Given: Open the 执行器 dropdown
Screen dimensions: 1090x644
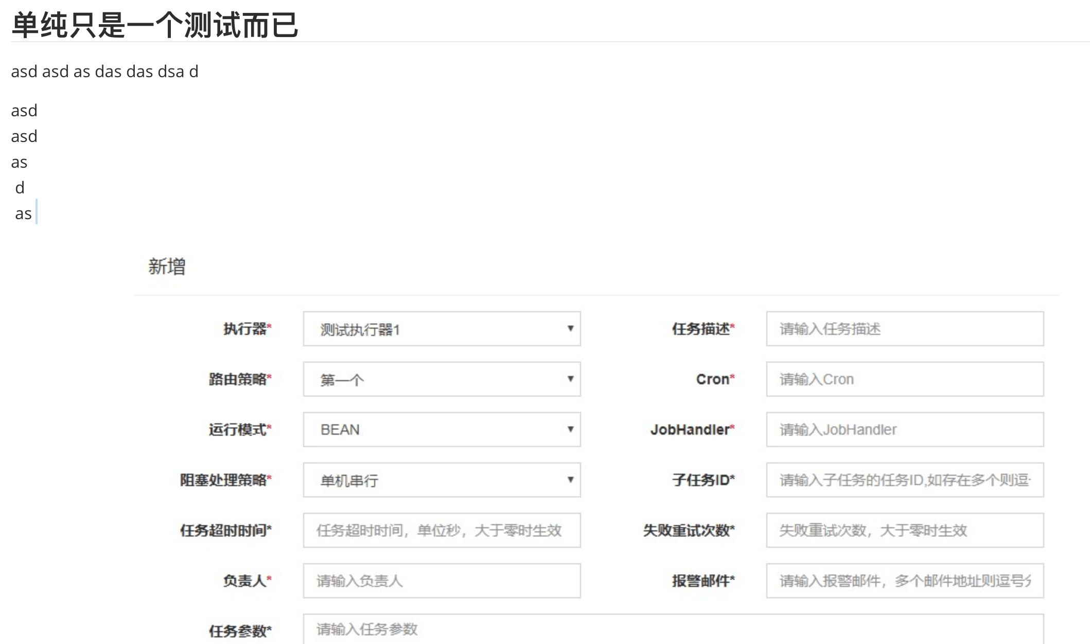Looking at the screenshot, I should click(x=441, y=329).
